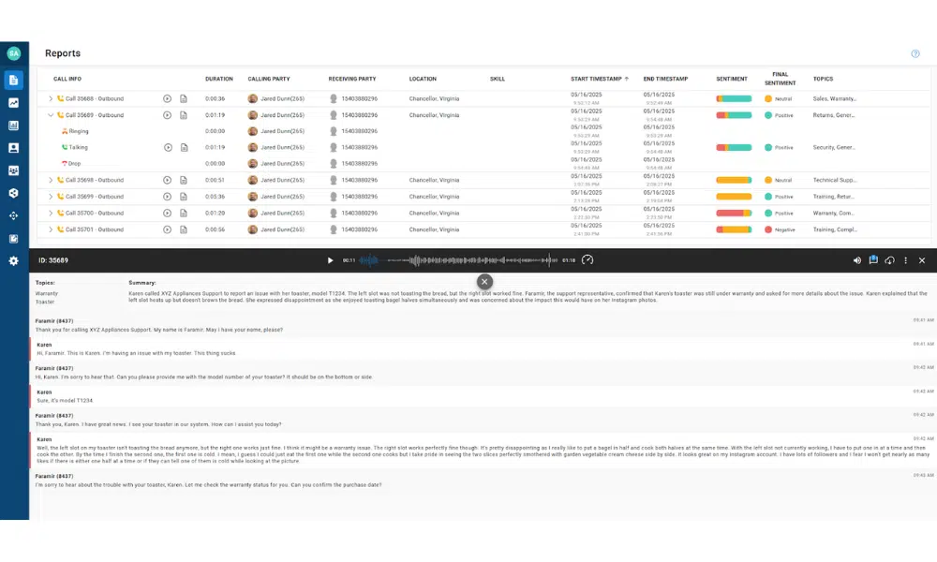Expand Call 35688 row details

point(51,98)
